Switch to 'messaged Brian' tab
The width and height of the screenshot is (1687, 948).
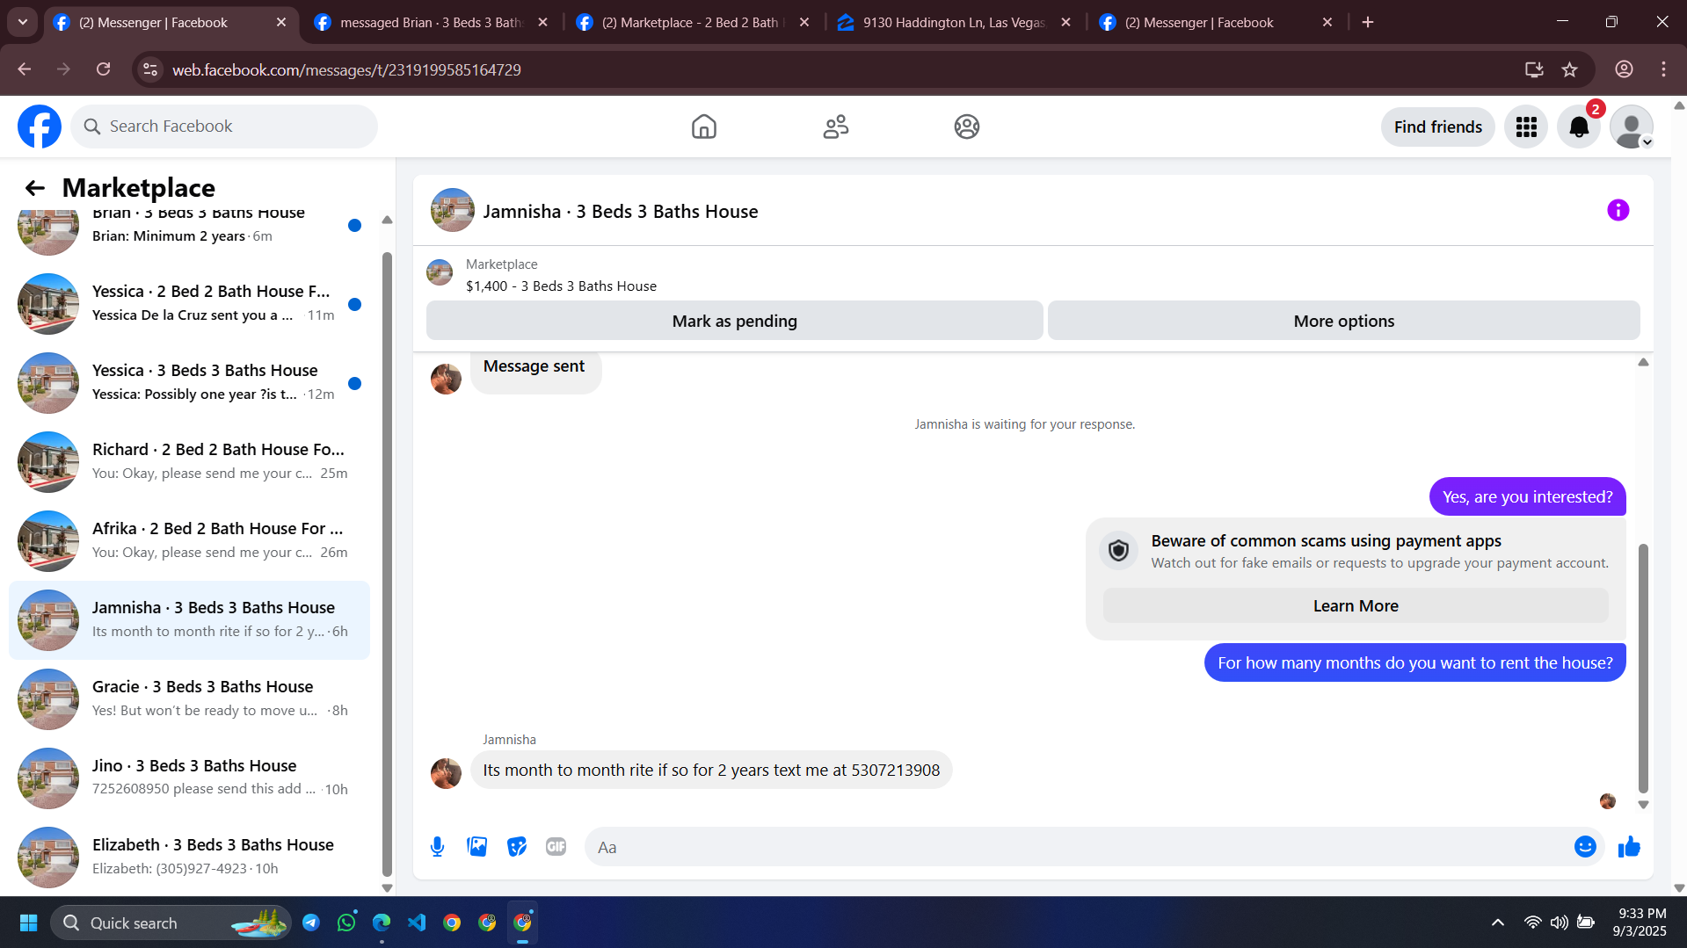[x=431, y=23]
